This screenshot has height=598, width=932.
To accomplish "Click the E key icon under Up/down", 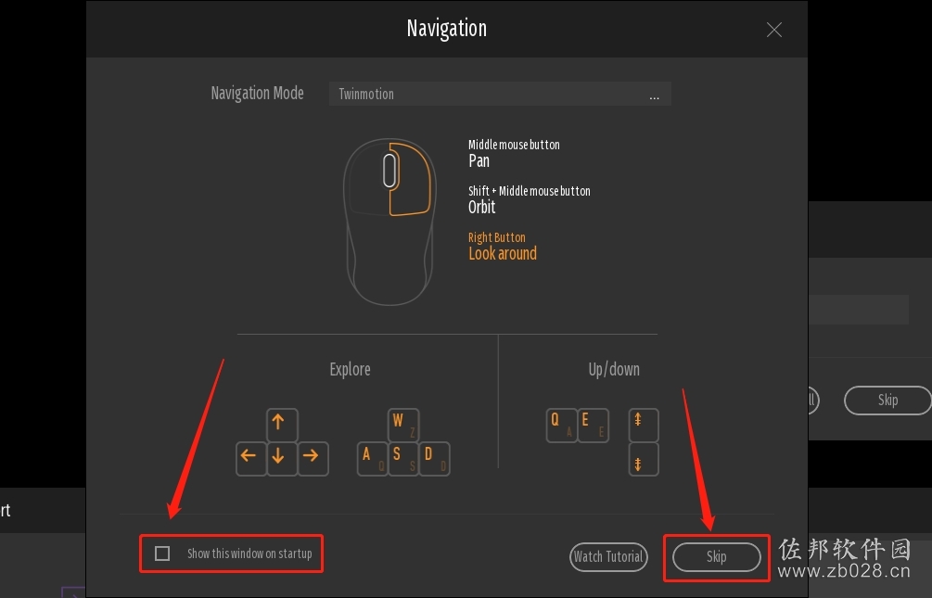I will 594,425.
